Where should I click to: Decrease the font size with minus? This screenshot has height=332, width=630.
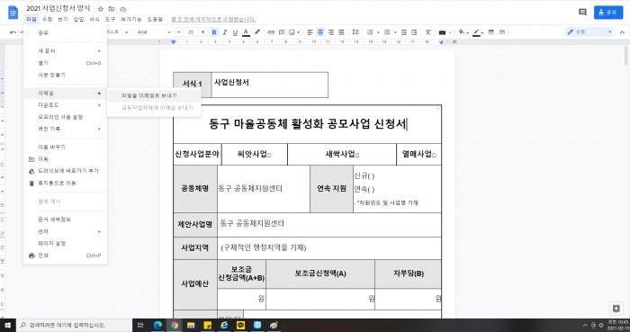(179, 32)
